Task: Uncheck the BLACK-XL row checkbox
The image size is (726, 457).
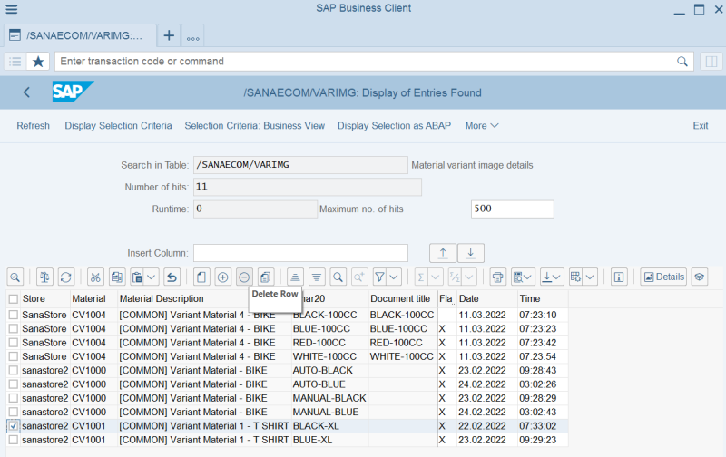Action: [14, 425]
